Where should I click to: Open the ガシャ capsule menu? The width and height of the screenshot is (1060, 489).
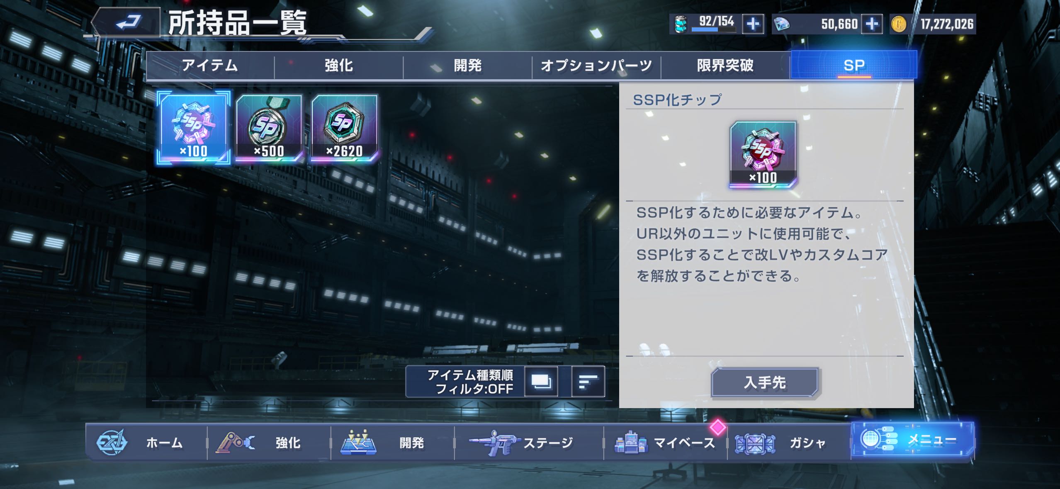point(789,443)
